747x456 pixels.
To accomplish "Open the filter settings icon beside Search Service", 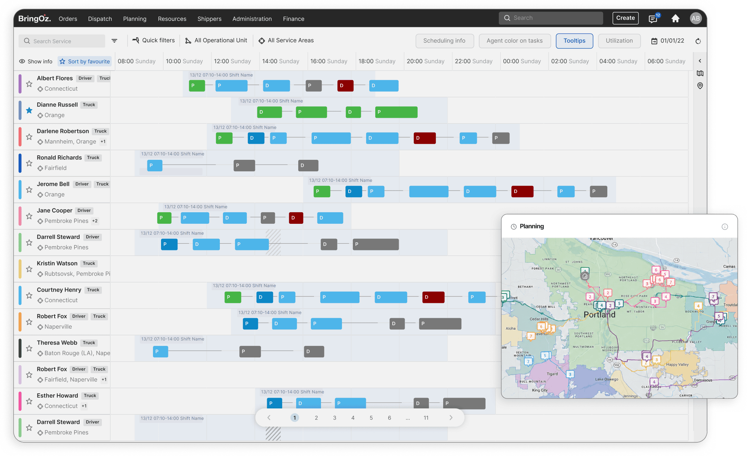I will [114, 41].
